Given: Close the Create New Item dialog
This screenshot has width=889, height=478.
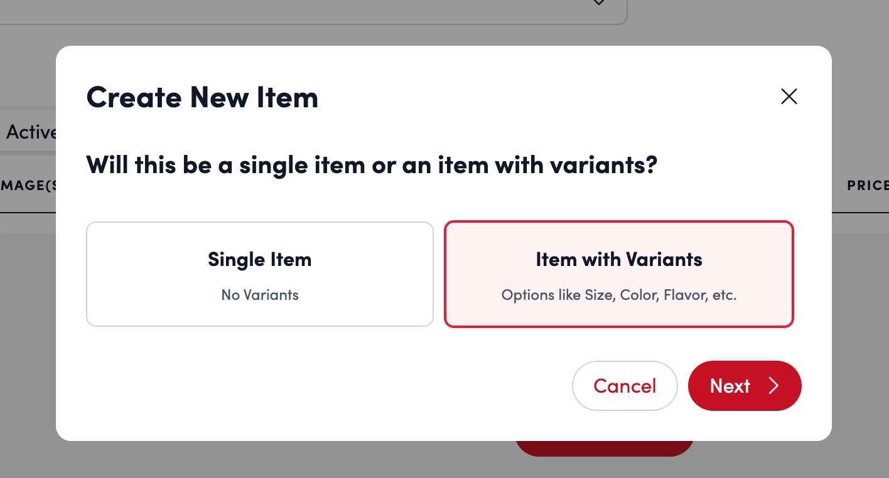Looking at the screenshot, I should pos(789,96).
